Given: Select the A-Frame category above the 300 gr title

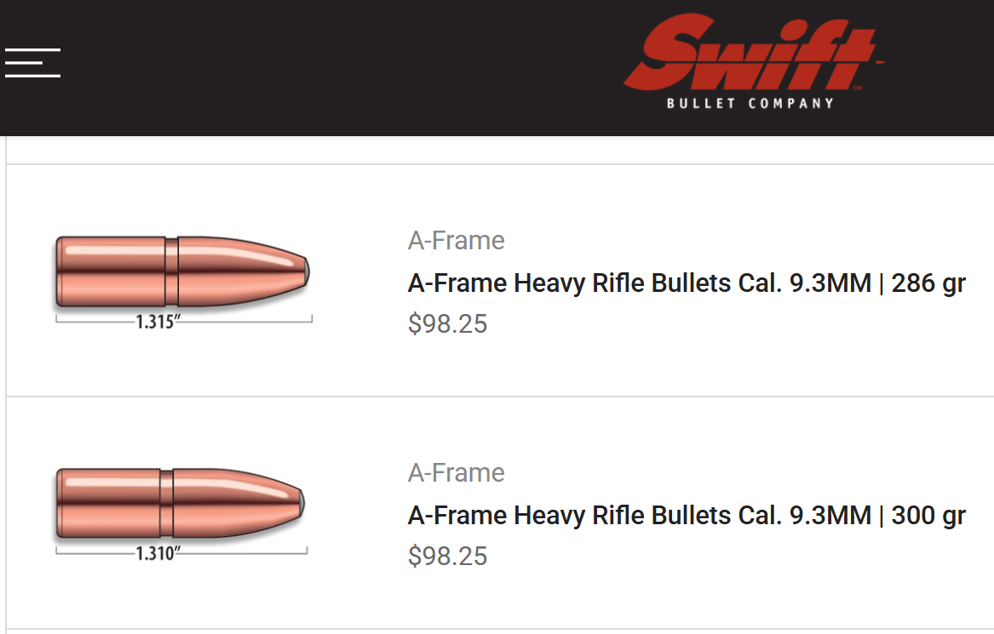Looking at the screenshot, I should (x=457, y=472).
